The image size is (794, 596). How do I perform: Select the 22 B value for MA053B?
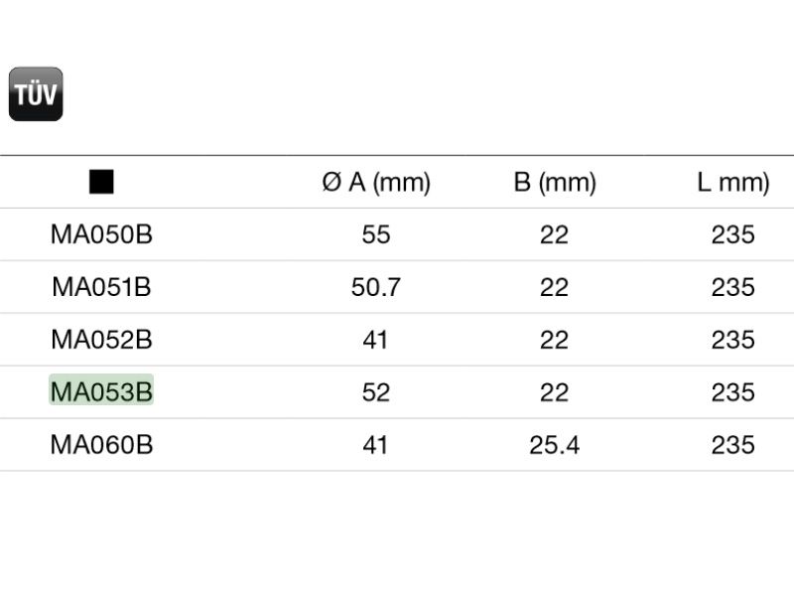click(x=555, y=392)
